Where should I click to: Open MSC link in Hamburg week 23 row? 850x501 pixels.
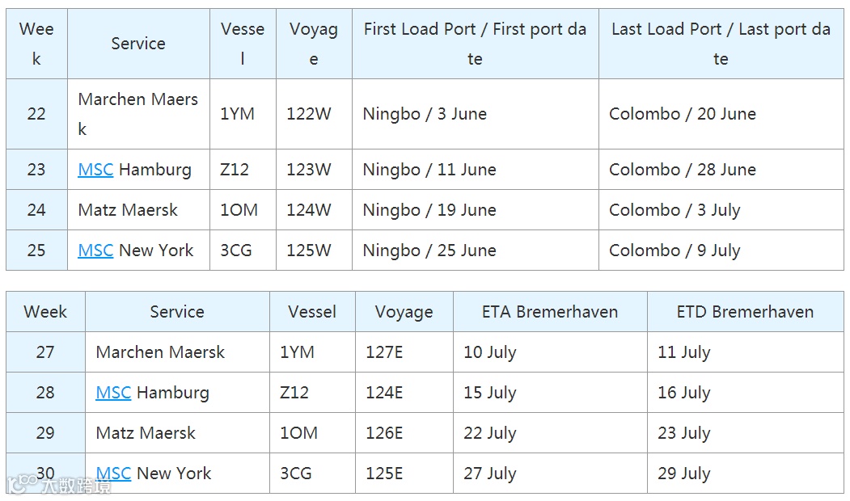coord(95,170)
